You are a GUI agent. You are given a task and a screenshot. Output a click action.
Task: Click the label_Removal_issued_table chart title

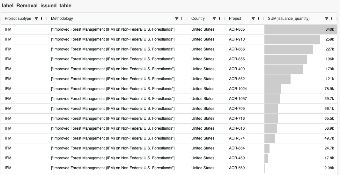tap(37, 6)
